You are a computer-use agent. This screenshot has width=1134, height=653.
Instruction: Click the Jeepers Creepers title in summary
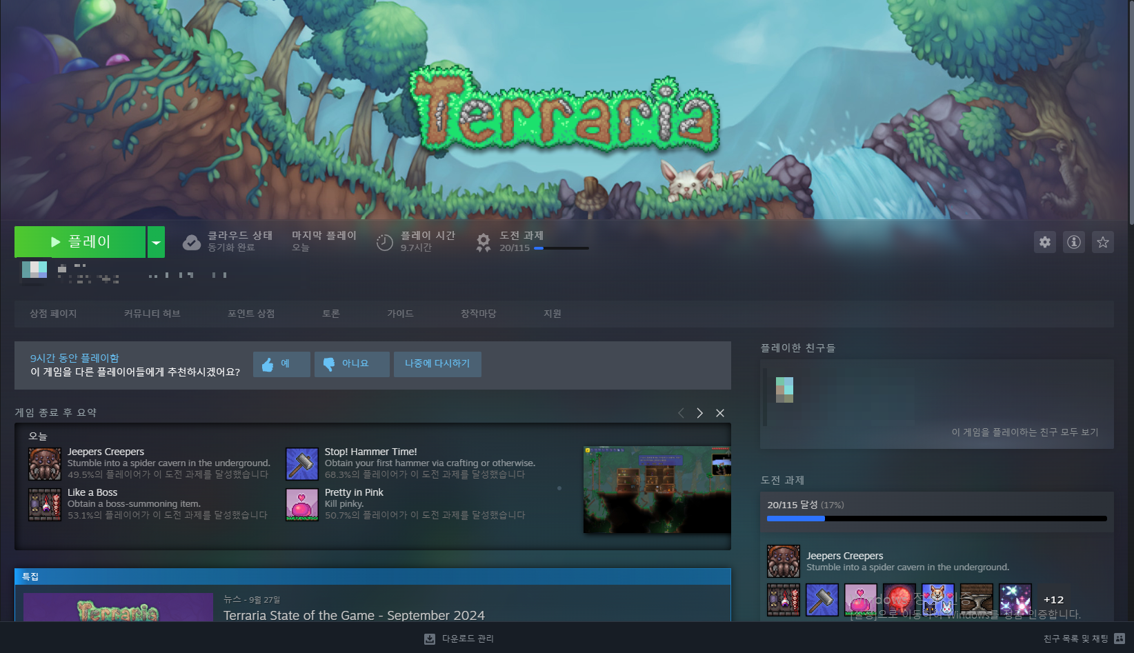(x=106, y=452)
